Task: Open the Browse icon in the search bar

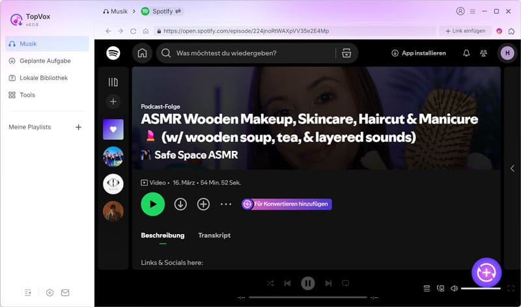Action: [x=346, y=53]
